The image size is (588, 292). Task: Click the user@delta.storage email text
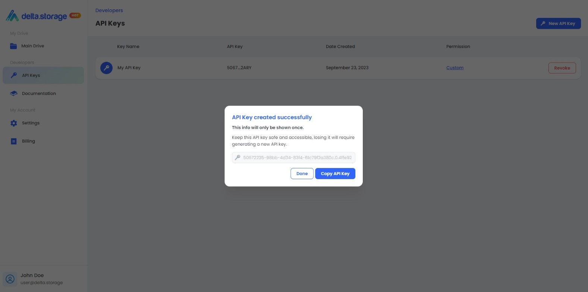42,283
